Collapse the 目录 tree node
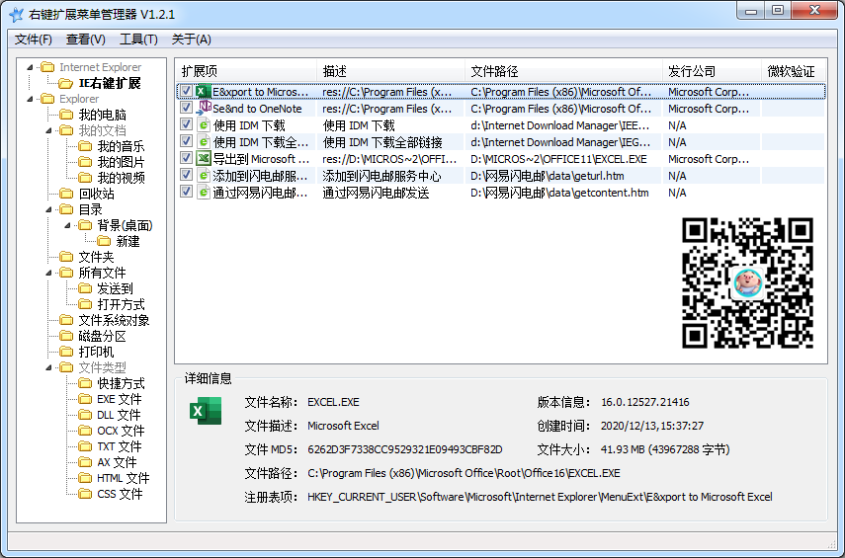This screenshot has width=845, height=558. [x=49, y=209]
